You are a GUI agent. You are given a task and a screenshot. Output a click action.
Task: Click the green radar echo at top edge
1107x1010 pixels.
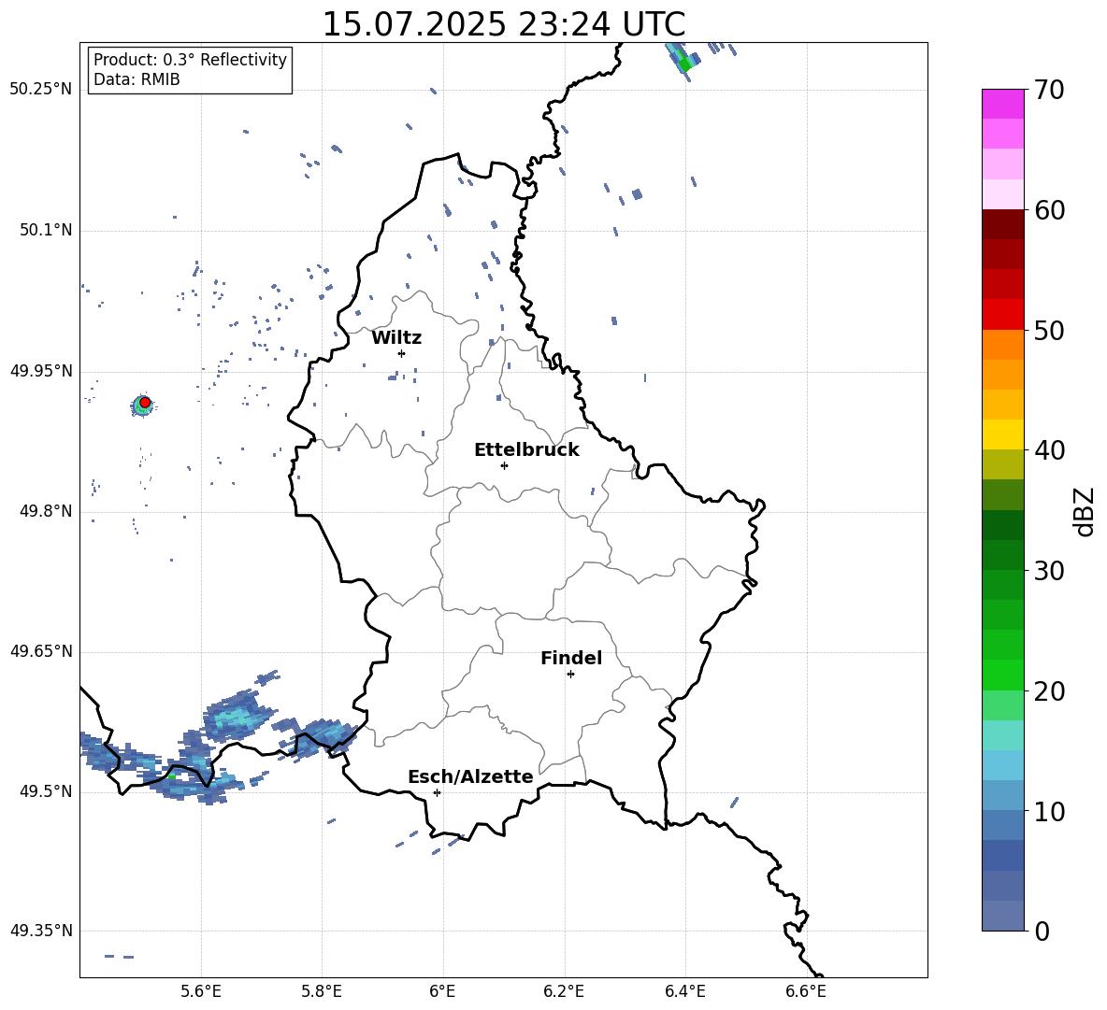tap(682, 60)
